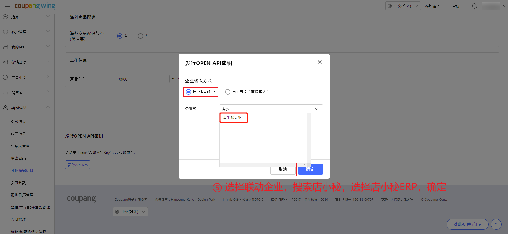
Task: Open 合同管理 submenu item
Action: point(18,219)
